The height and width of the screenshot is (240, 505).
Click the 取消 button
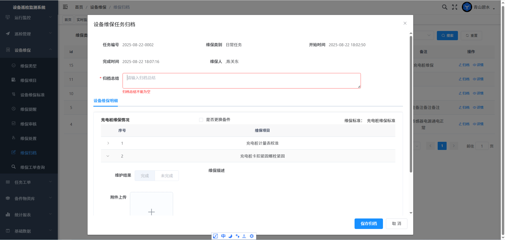396,224
